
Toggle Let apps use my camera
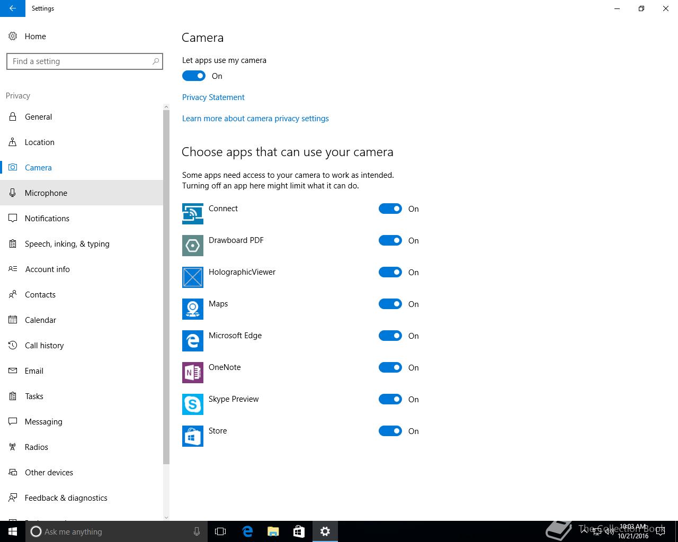point(194,76)
